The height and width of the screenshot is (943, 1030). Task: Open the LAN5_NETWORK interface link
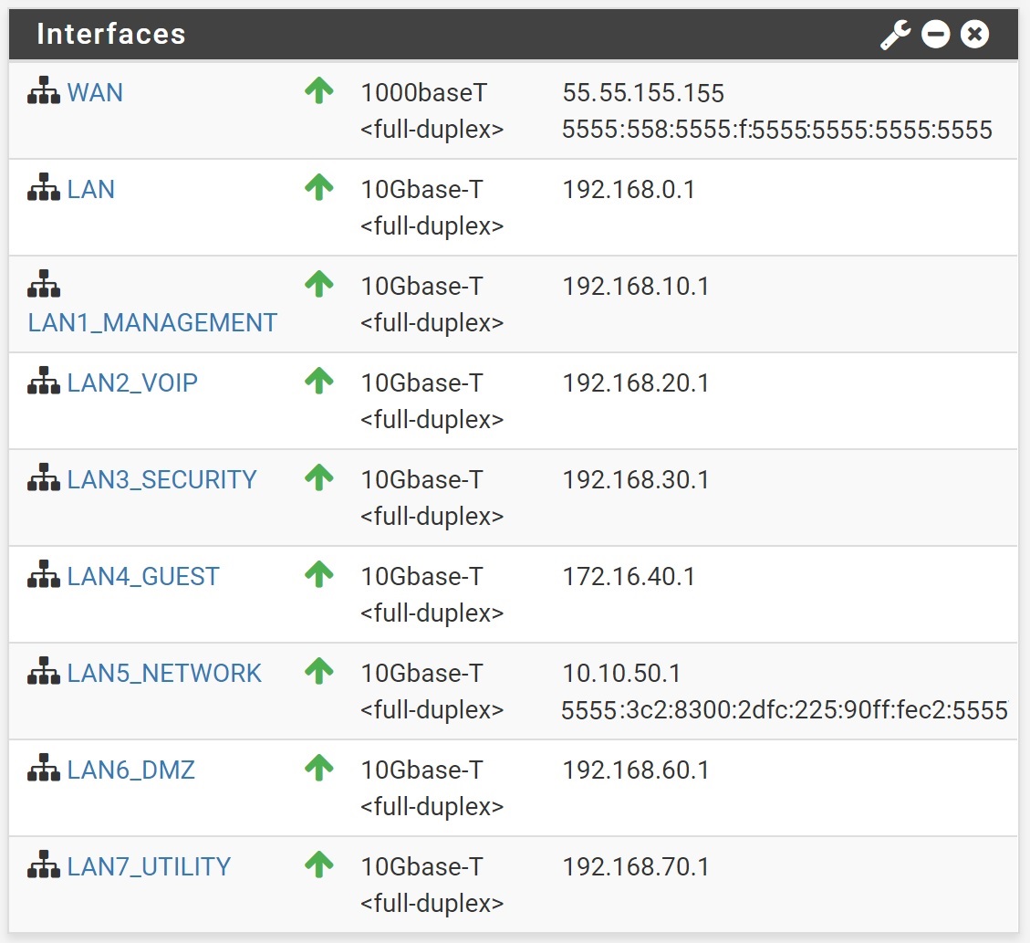coord(164,674)
